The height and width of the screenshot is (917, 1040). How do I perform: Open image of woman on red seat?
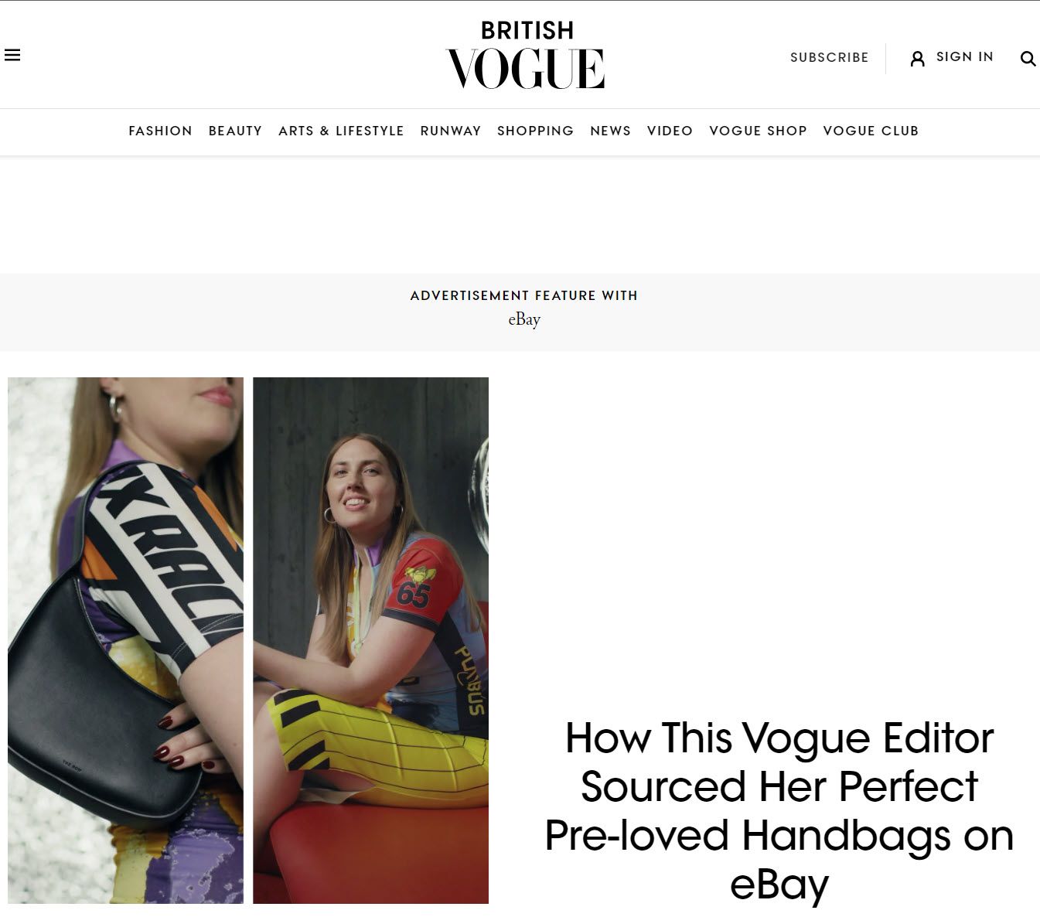(370, 640)
